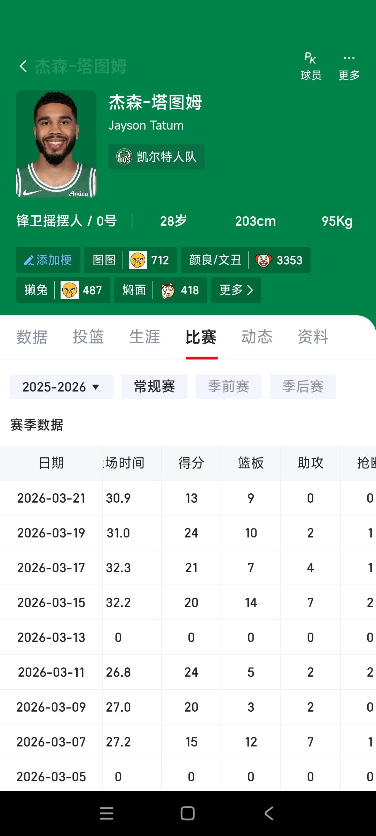Tap the clown emoji beside 3353

[263, 260]
